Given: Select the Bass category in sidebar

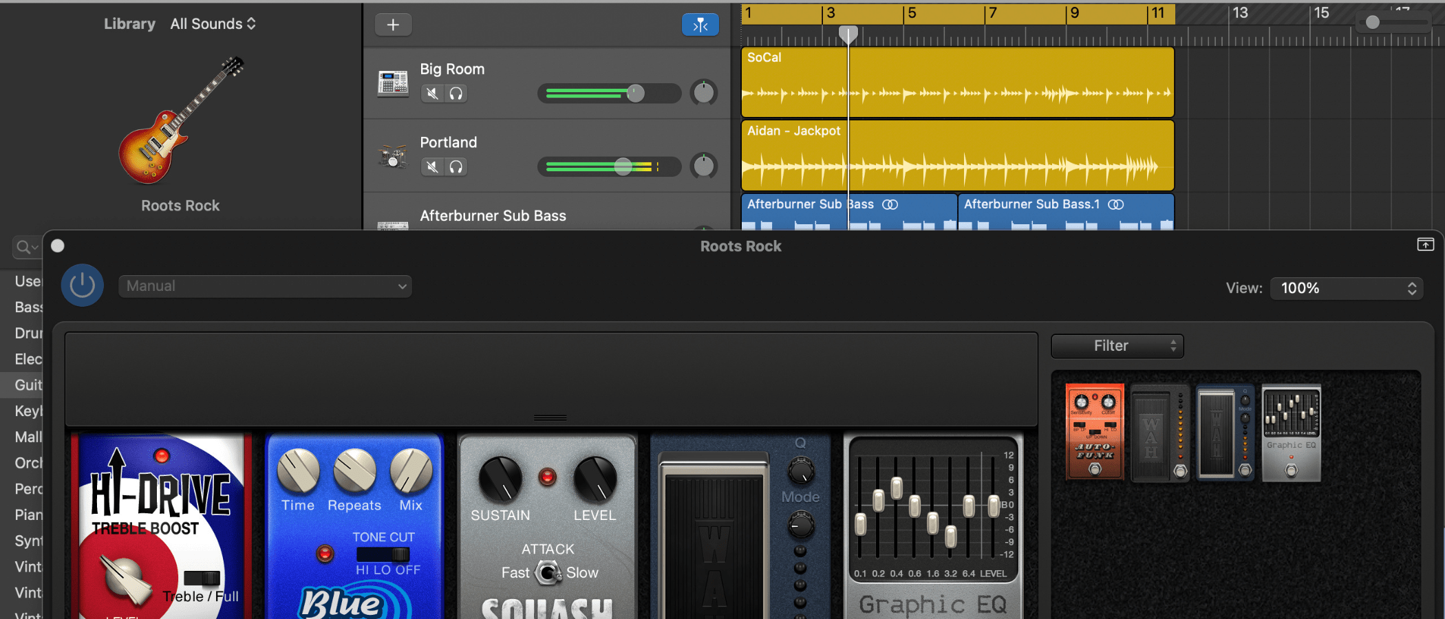Looking at the screenshot, I should click(x=28, y=307).
